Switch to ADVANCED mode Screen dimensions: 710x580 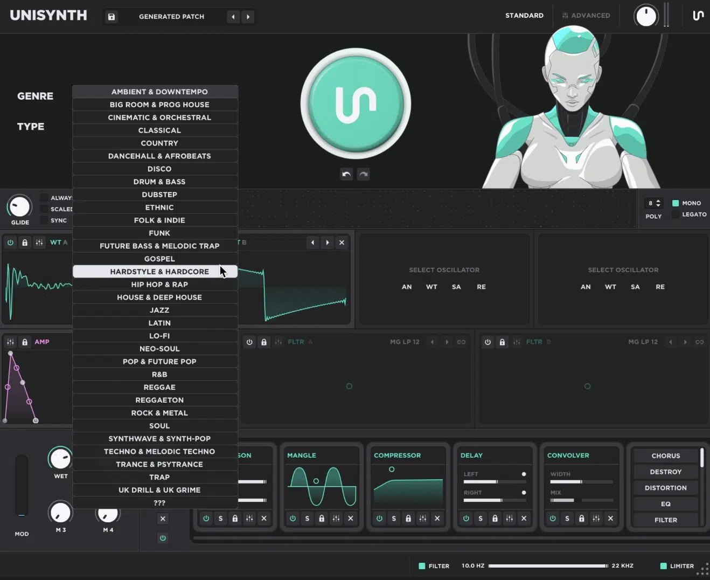pos(586,15)
